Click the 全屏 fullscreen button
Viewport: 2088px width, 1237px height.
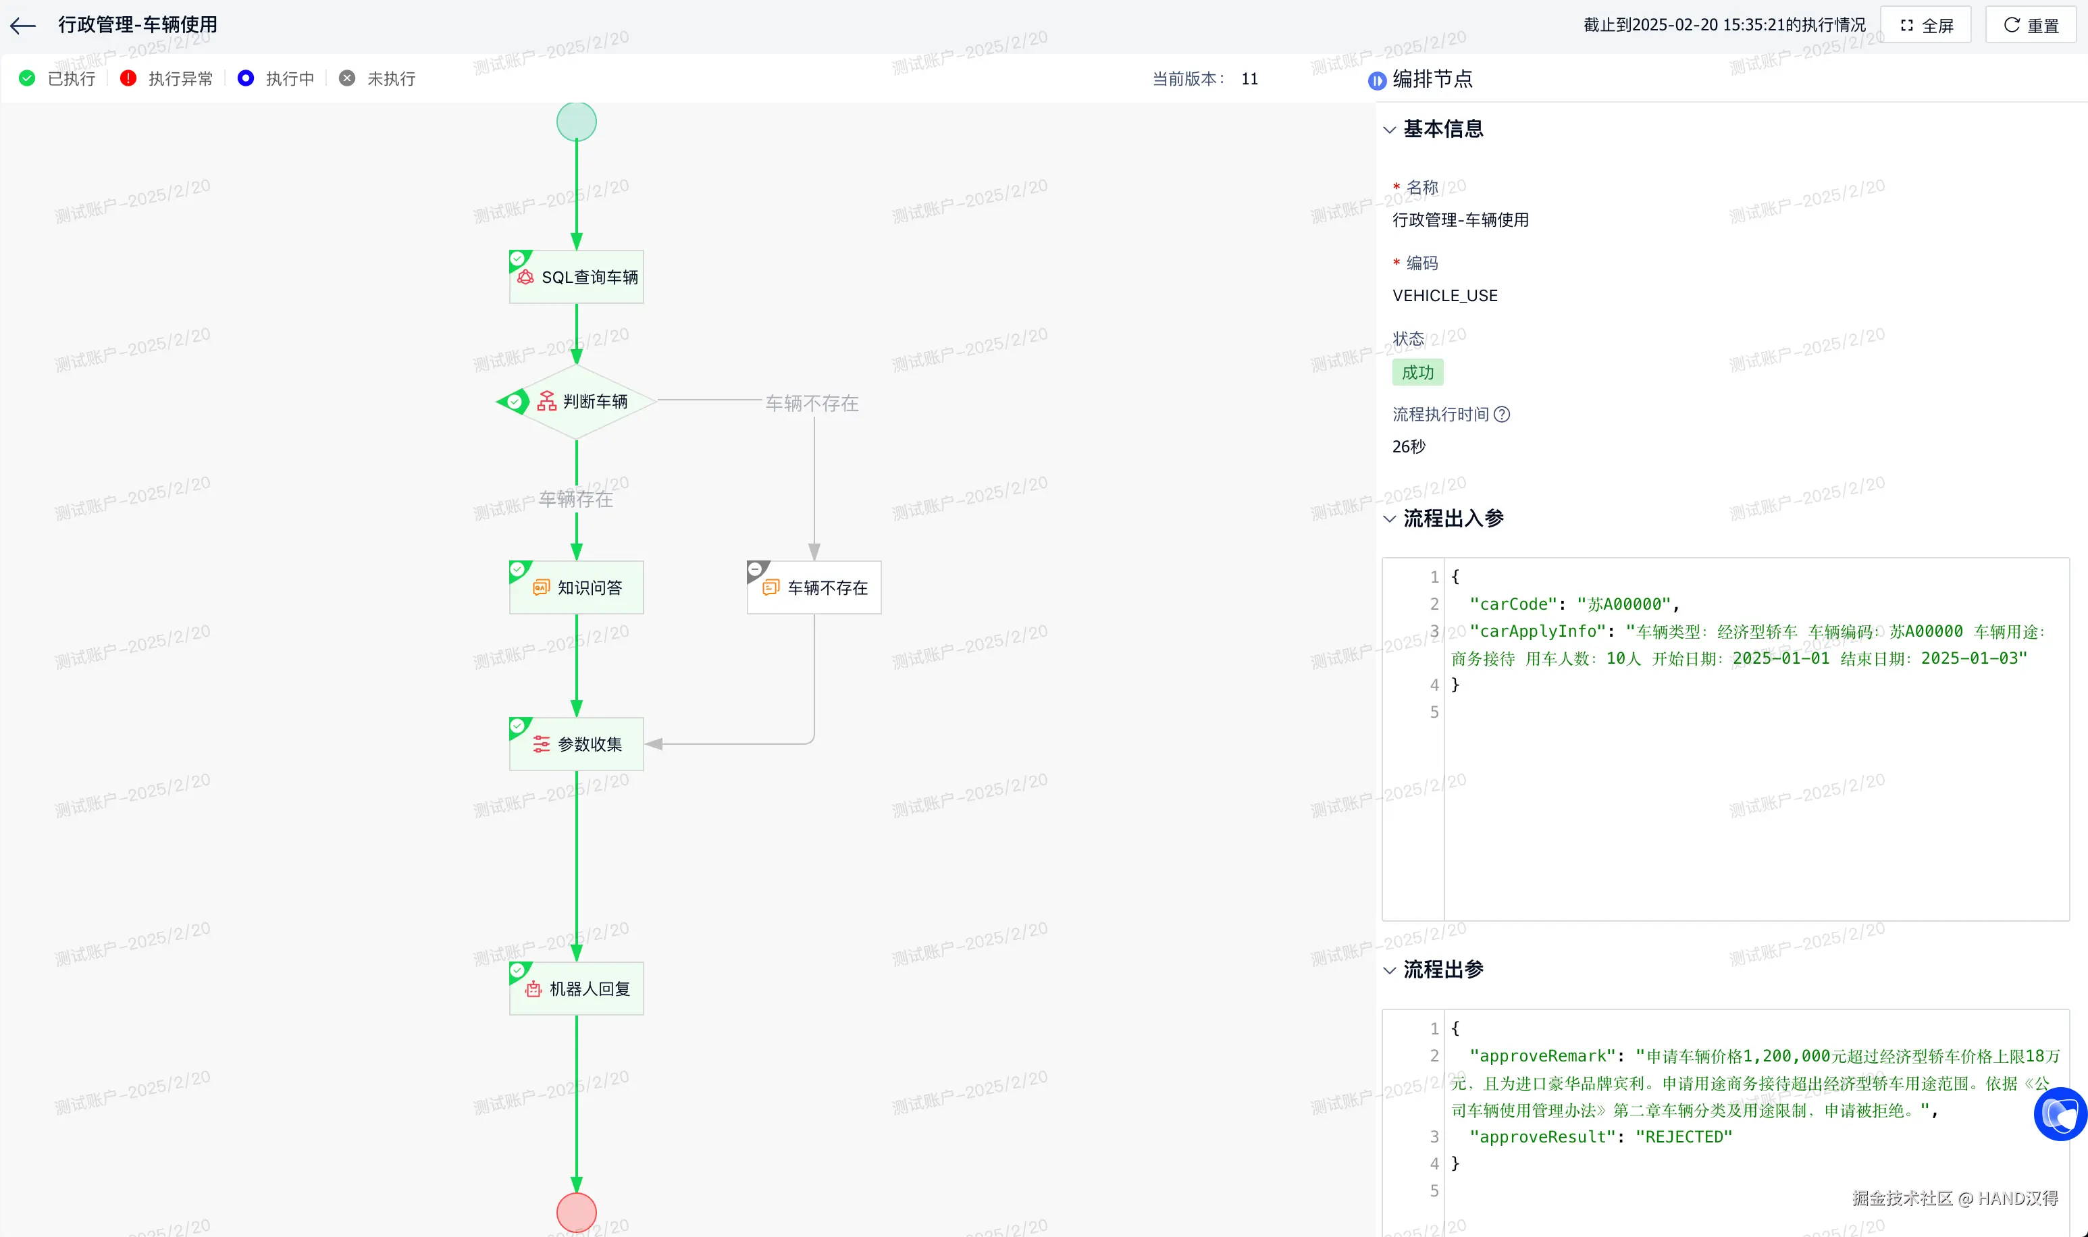1925,25
